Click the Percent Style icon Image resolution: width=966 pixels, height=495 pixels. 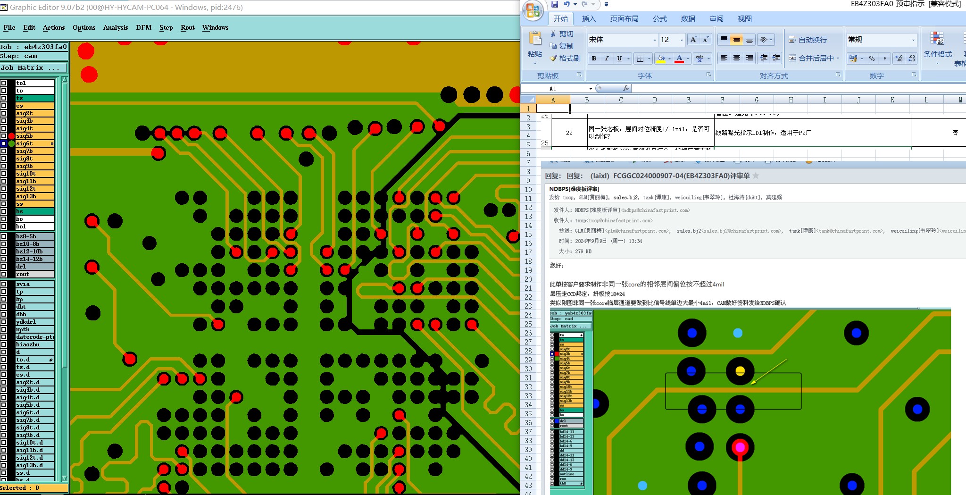pos(872,59)
